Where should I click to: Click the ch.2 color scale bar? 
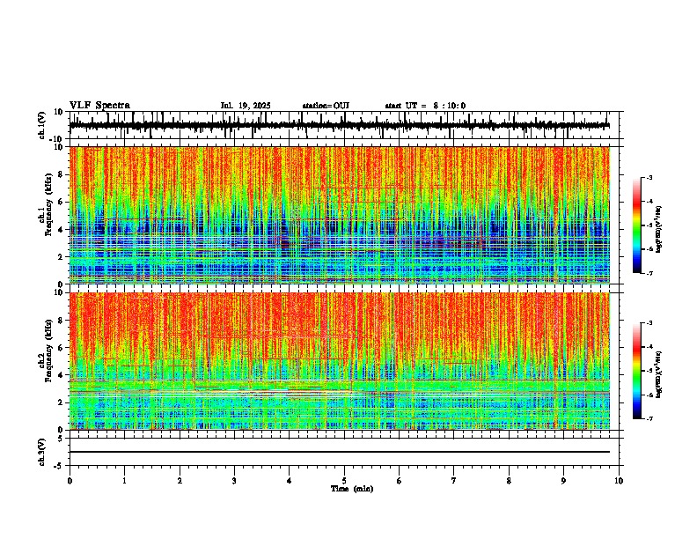point(637,371)
